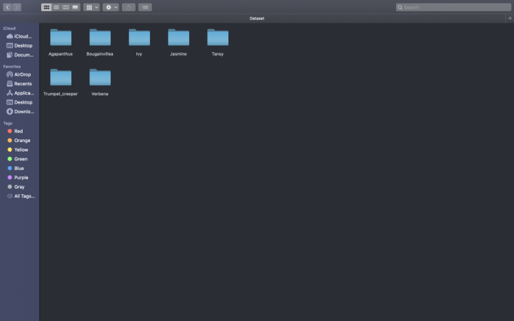This screenshot has height=321, width=514.
Task: Switch to column view in the toolbar
Action: pyautogui.click(x=66, y=7)
